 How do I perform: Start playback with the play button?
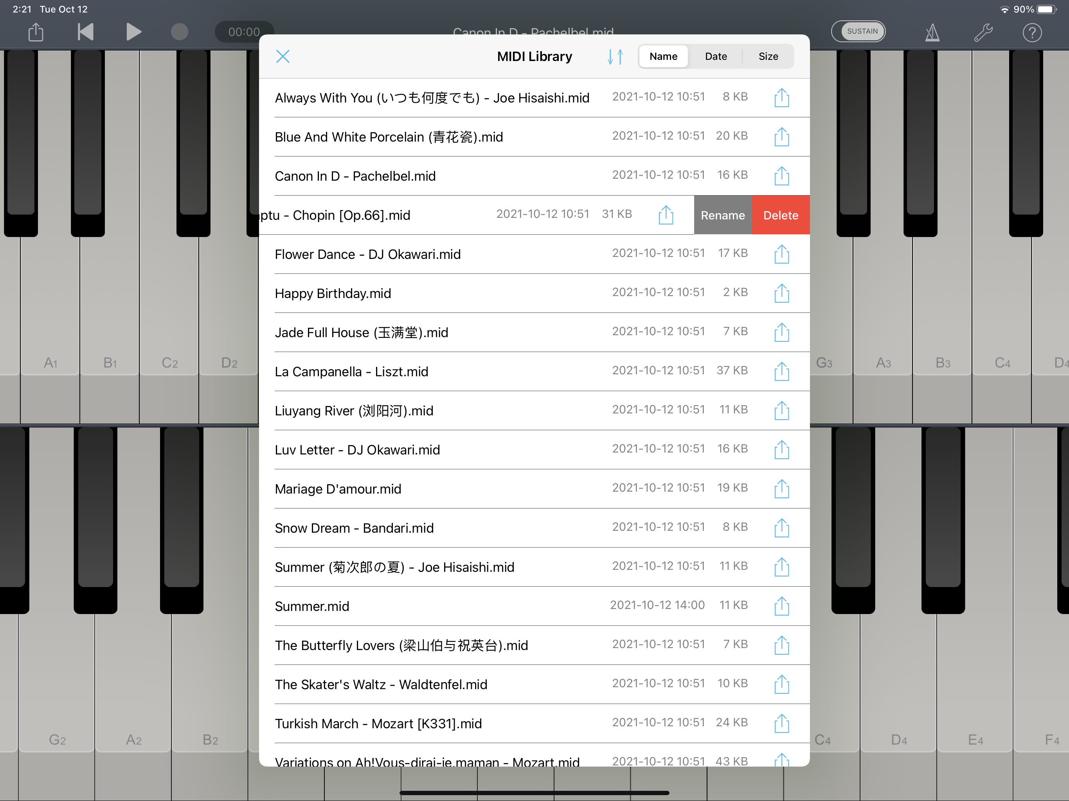pyautogui.click(x=133, y=32)
